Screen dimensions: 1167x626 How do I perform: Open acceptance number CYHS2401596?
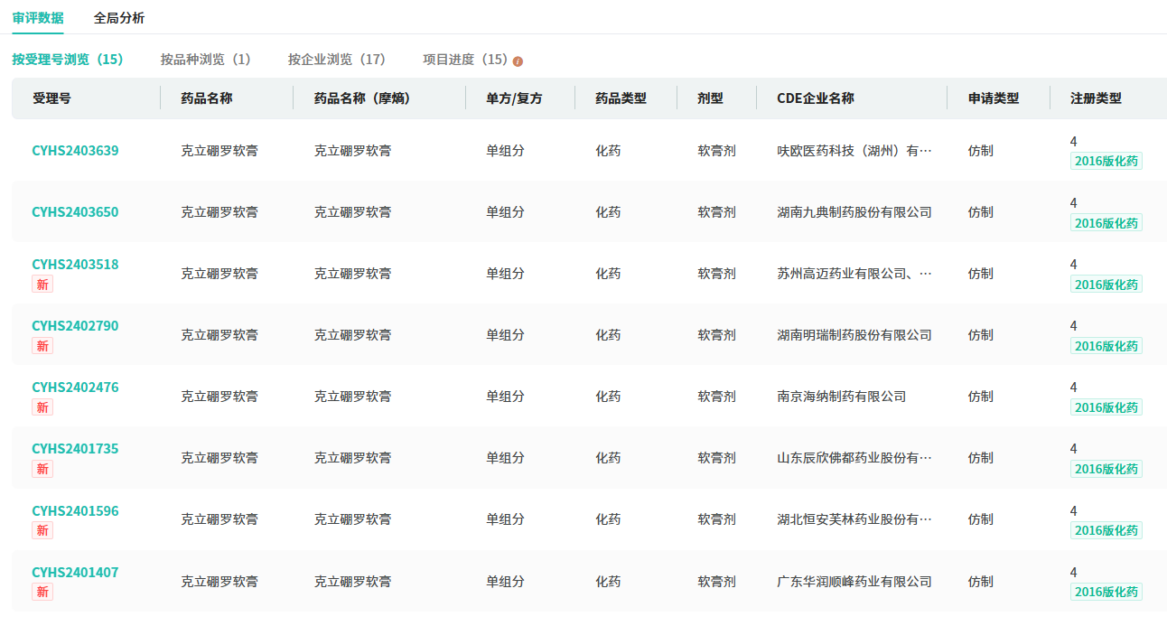tap(75, 511)
